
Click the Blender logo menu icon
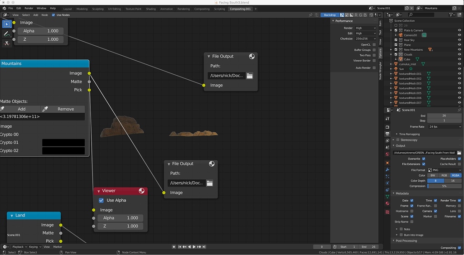point(4,8)
